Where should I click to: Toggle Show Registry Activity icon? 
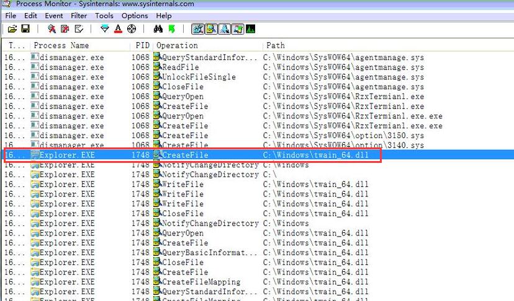click(197, 29)
